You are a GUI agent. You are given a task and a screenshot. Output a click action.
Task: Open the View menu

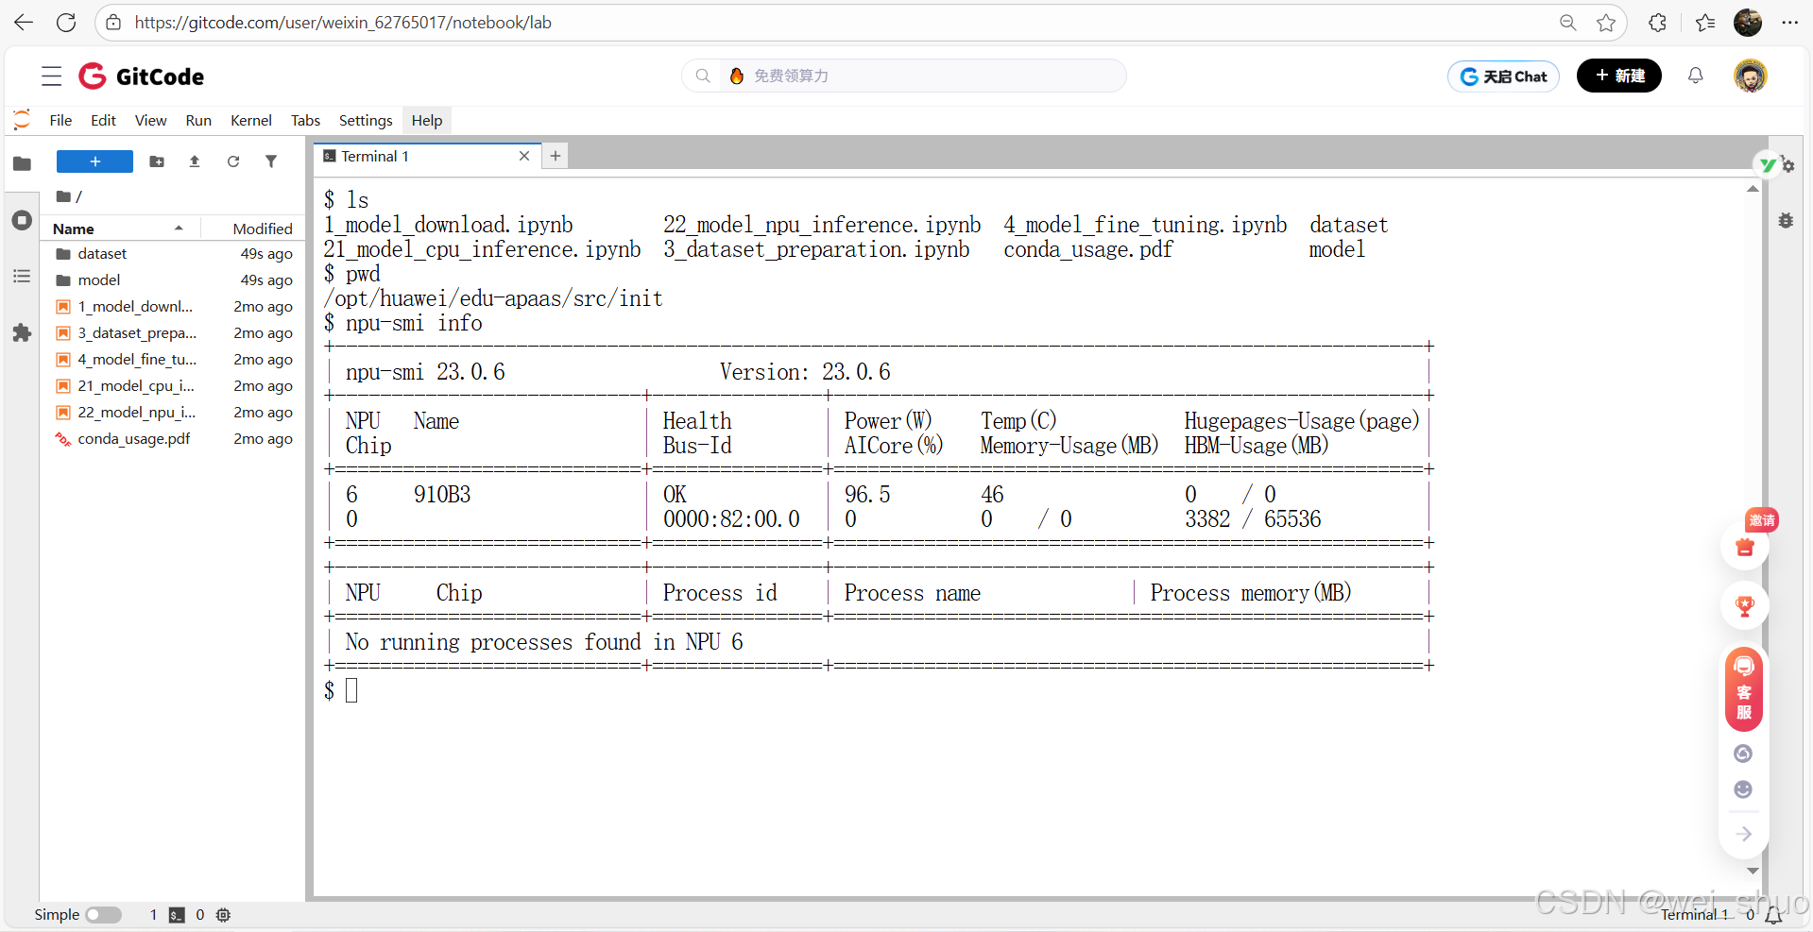tap(151, 120)
